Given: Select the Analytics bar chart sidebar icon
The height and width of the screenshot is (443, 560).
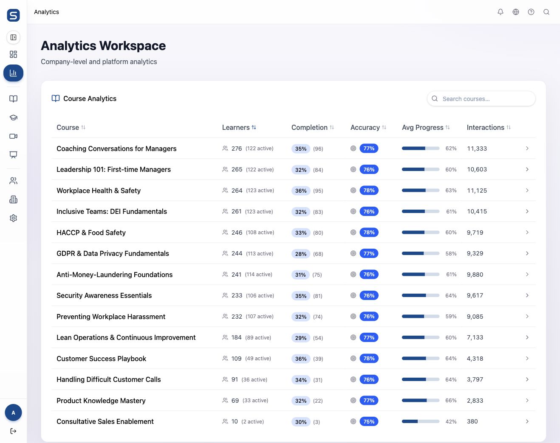Looking at the screenshot, I should click(x=13, y=73).
